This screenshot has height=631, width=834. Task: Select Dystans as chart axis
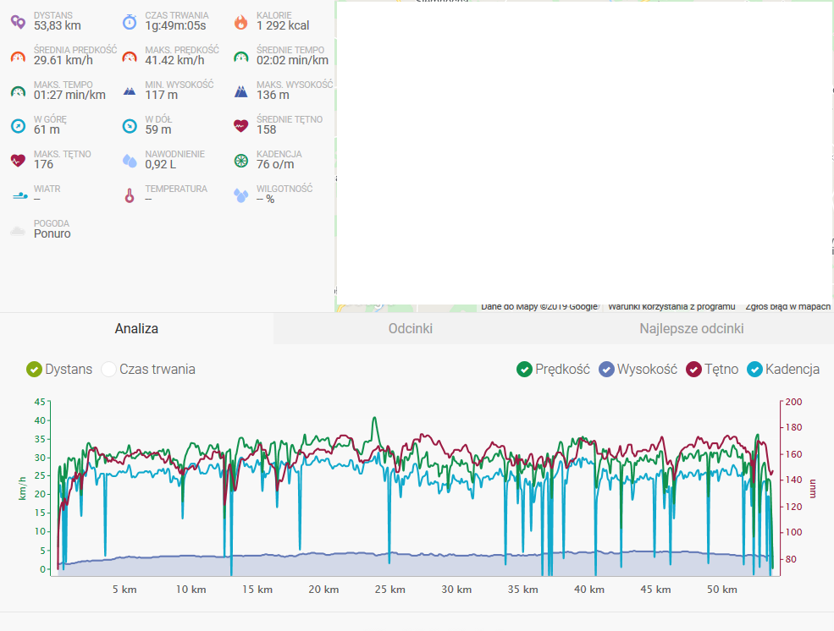click(x=34, y=370)
